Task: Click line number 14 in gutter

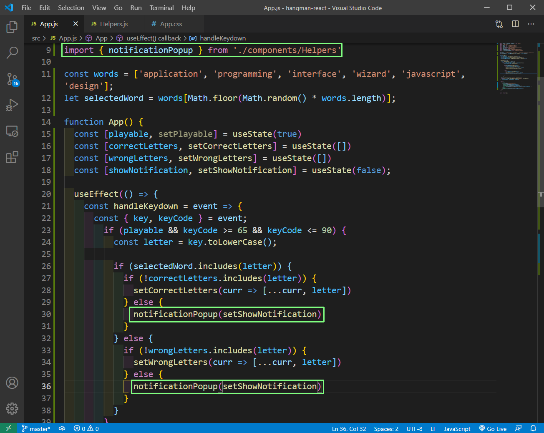Action: (x=46, y=122)
